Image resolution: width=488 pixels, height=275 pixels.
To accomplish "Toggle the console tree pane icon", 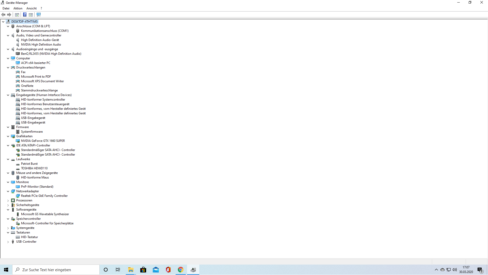I will [x=17, y=15].
